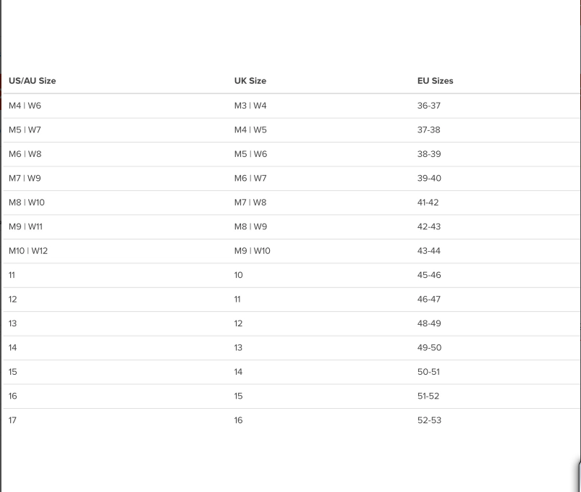The width and height of the screenshot is (581, 492).
Task: Click EU size 45-46 cell
Action: [428, 275]
